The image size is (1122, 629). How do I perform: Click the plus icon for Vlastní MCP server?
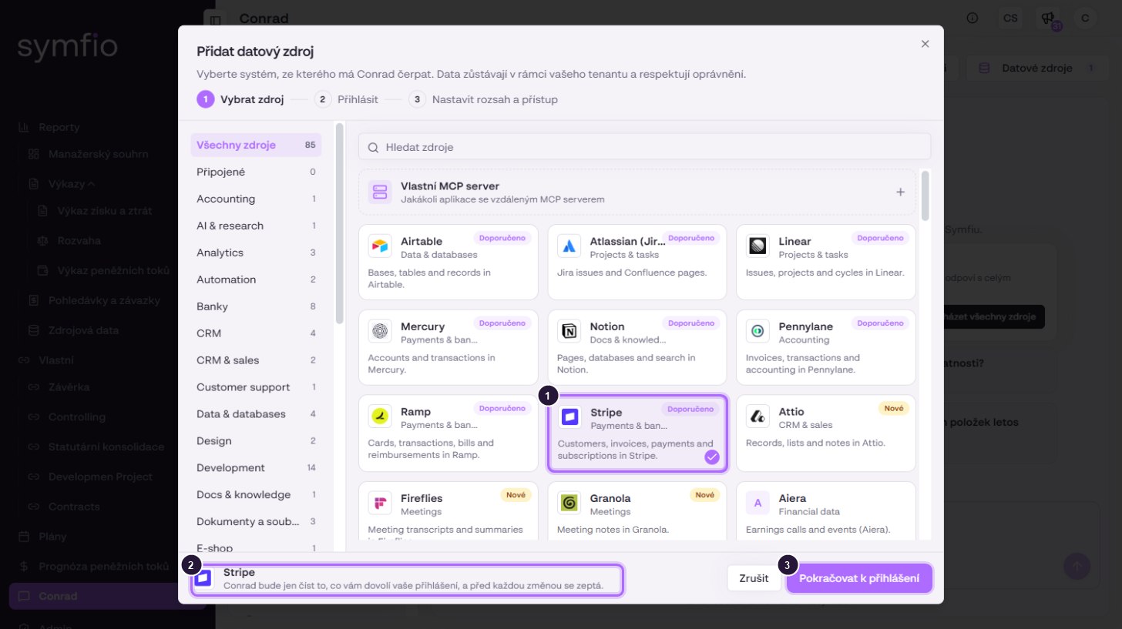pyautogui.click(x=900, y=192)
